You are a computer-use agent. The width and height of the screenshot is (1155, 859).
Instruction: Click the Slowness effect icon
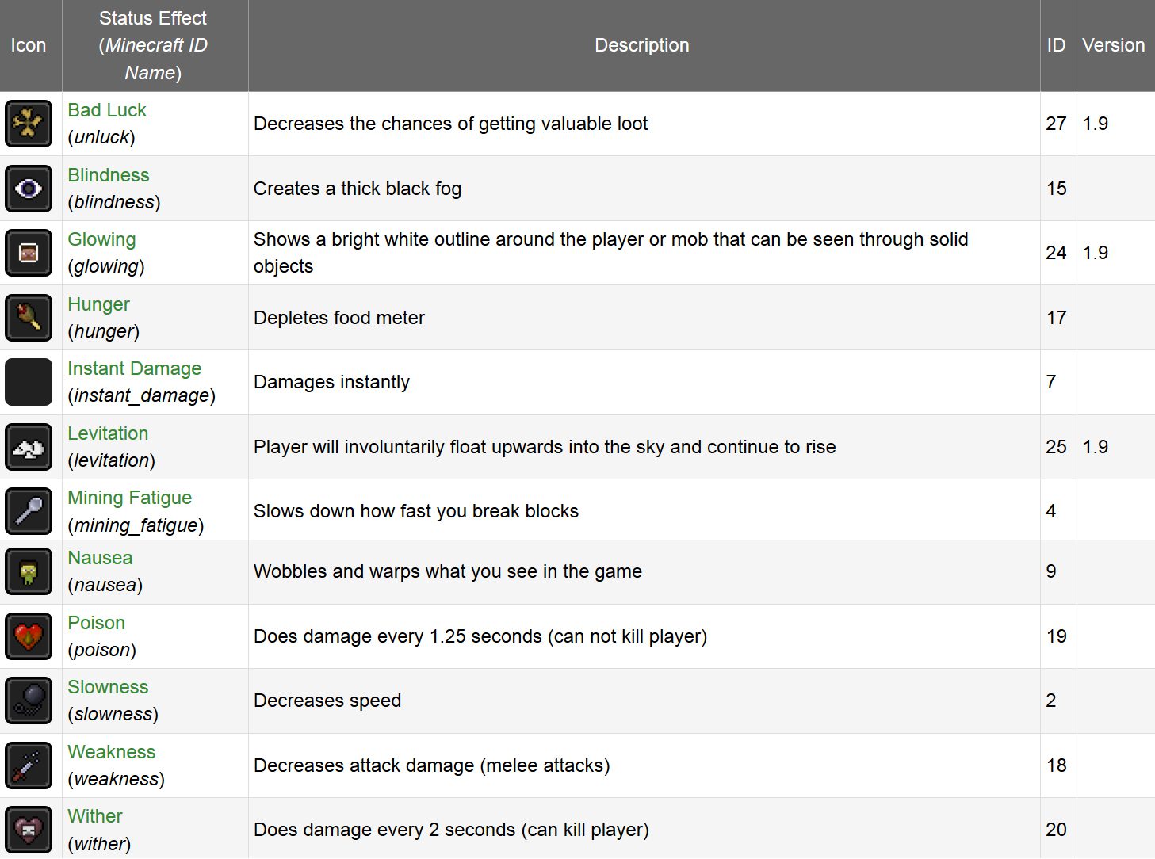(29, 701)
